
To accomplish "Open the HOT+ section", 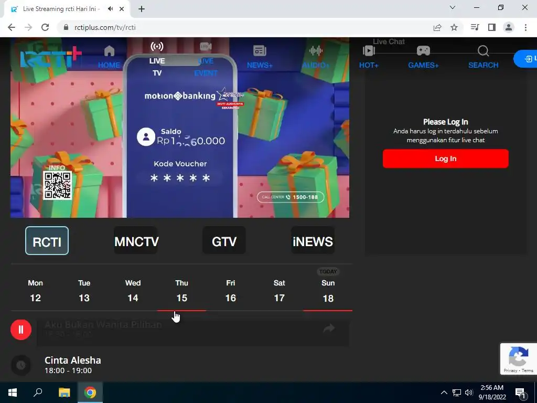I will [369, 57].
